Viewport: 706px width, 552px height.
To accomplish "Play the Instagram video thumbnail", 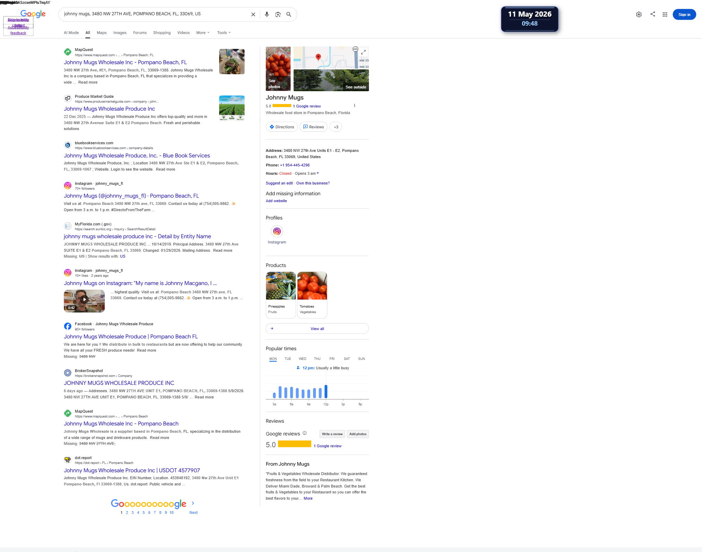I will 84,301.
